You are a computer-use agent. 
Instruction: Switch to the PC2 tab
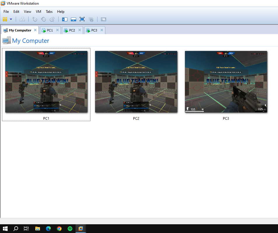point(72,30)
